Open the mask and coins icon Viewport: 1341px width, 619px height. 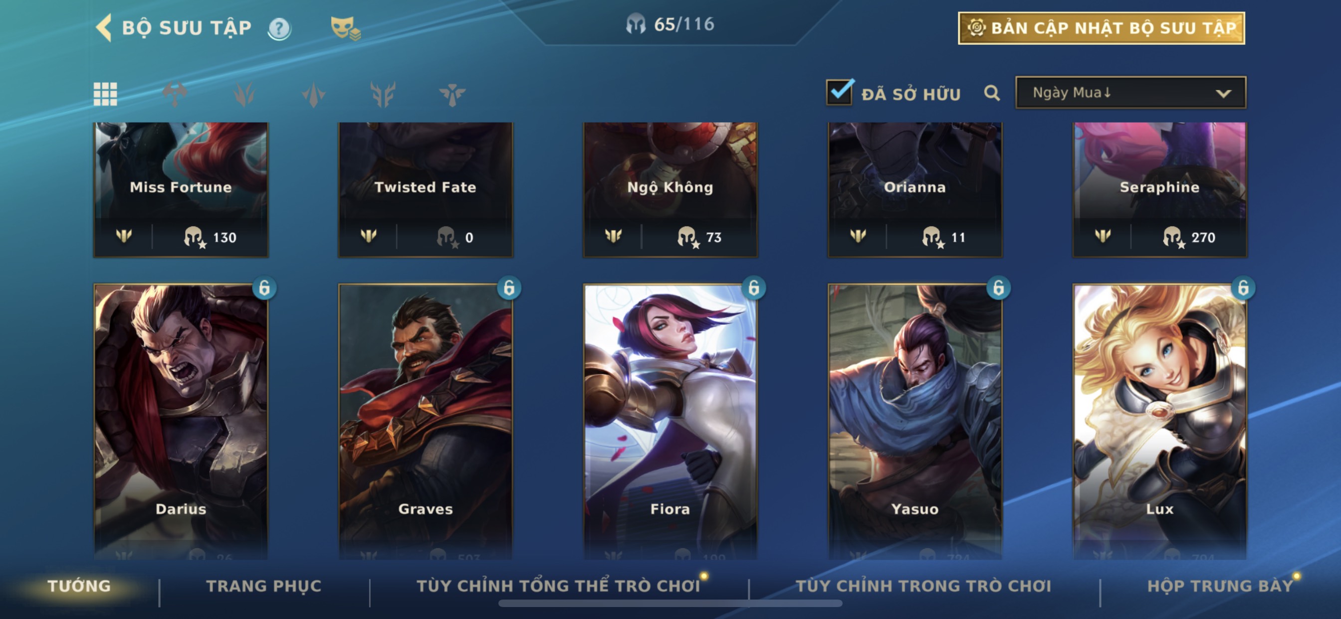click(x=345, y=28)
